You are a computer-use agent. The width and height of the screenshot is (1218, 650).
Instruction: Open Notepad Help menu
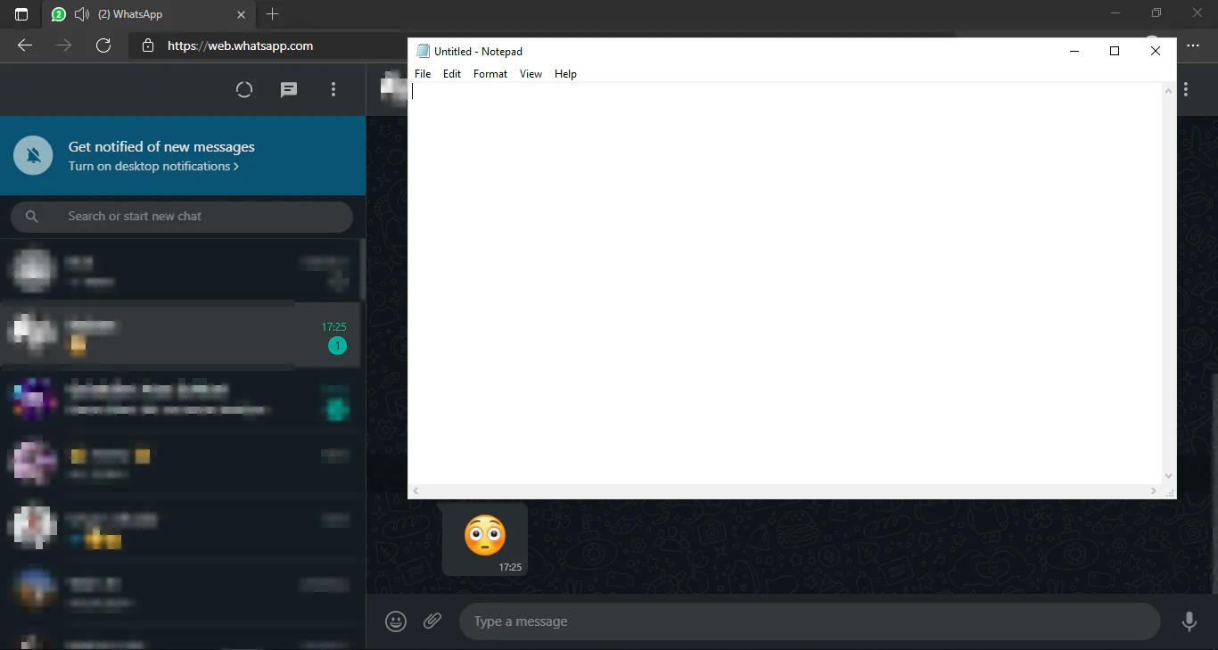565,74
